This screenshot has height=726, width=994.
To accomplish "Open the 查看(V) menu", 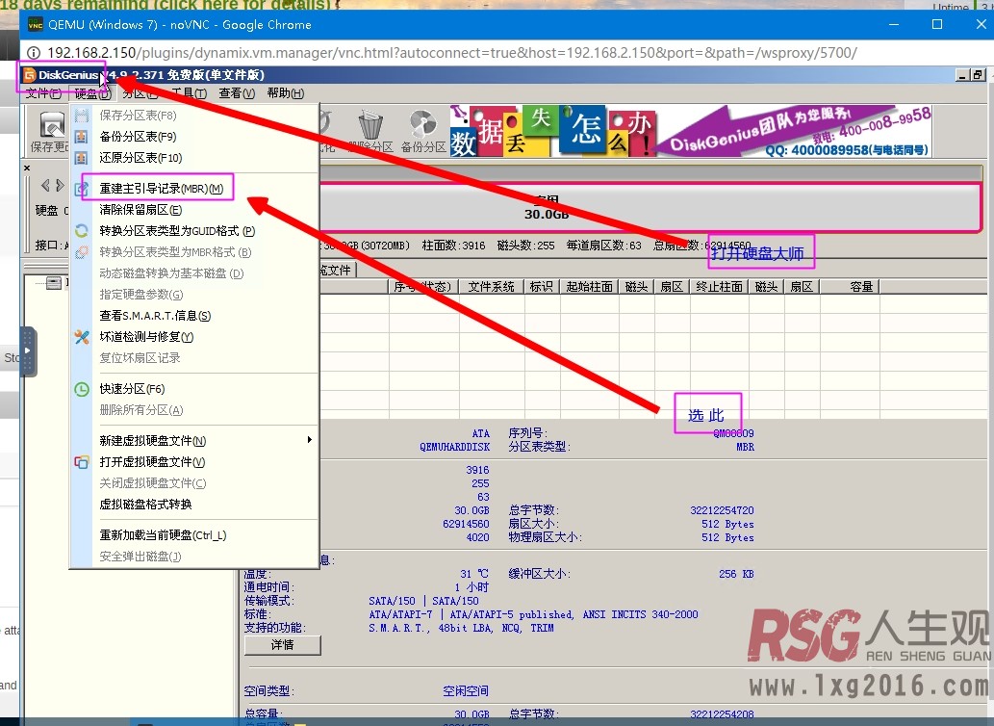I will pyautogui.click(x=237, y=93).
